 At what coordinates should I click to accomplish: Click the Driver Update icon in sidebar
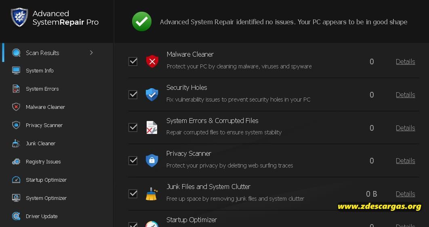(16, 216)
